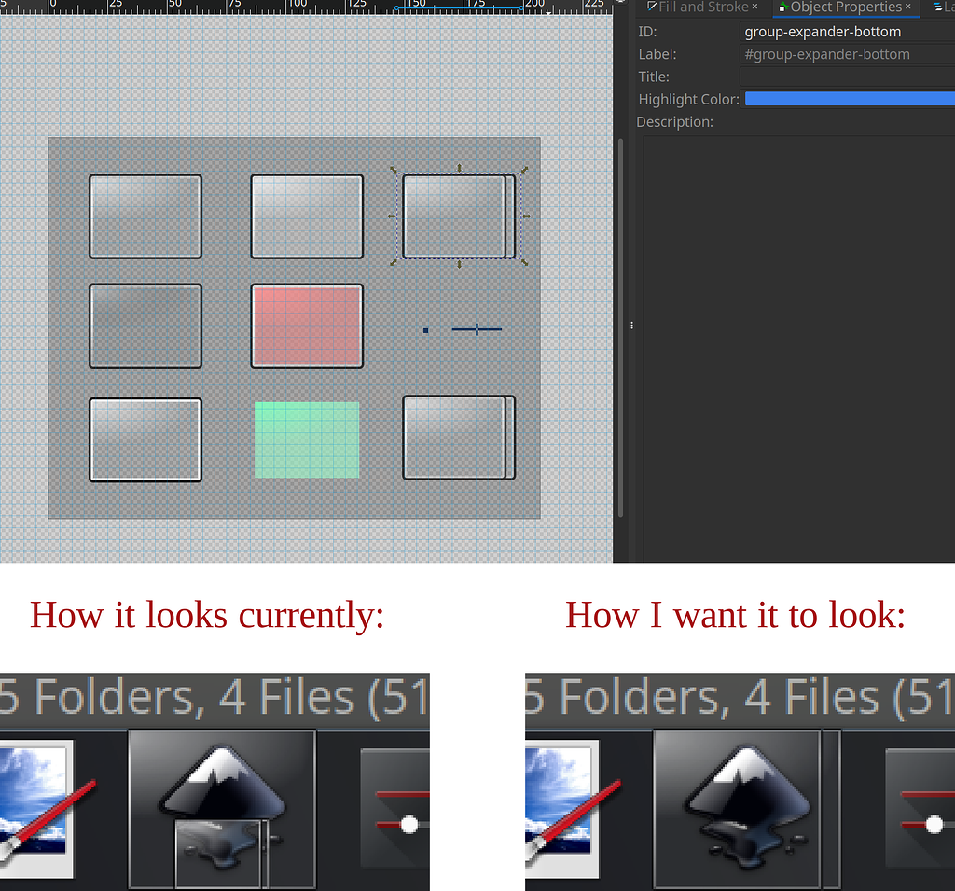Click the blue Highlight Color swatch

[x=849, y=99]
